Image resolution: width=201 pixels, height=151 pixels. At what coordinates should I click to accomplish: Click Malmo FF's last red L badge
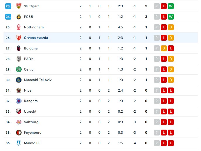tap(171, 143)
